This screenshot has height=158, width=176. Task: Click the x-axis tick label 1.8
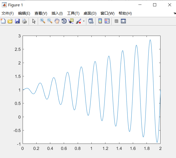click(147, 148)
